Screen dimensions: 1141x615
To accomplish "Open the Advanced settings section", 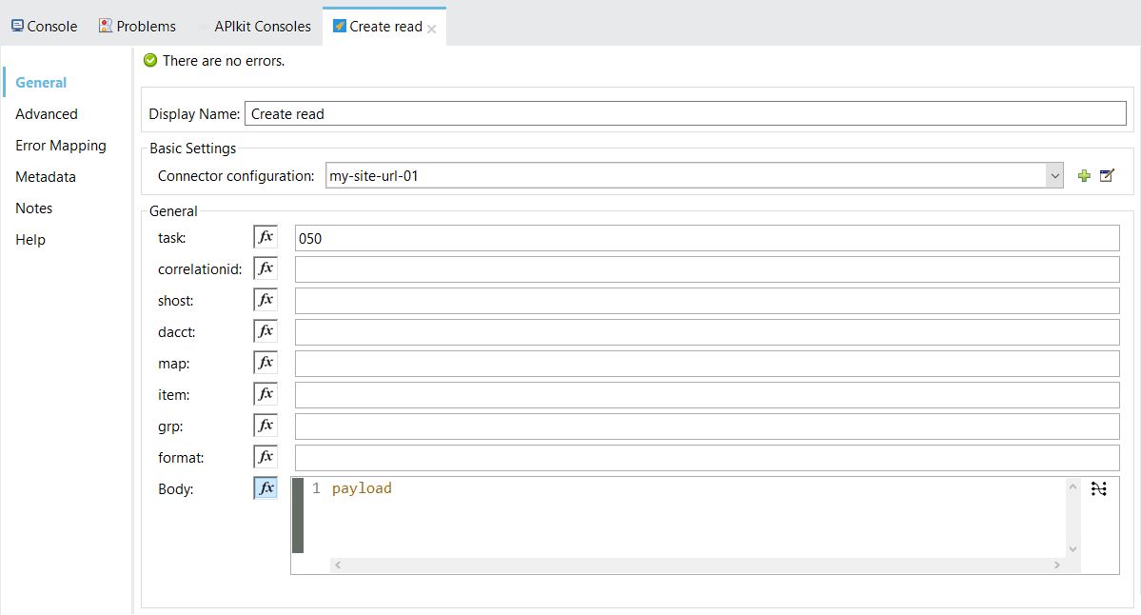I will tap(47, 114).
